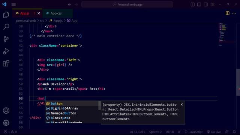Open notifications bell in status bar
Screen dimensions: 240x135
[234, 132]
